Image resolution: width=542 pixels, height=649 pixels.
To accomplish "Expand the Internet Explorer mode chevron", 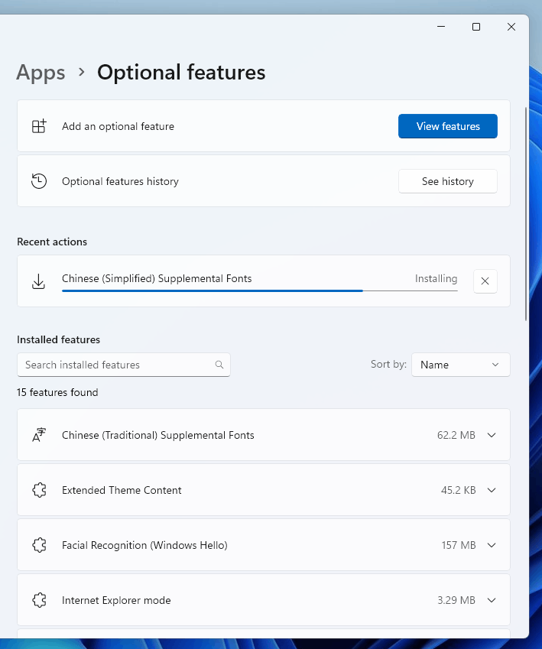I will [x=492, y=600].
